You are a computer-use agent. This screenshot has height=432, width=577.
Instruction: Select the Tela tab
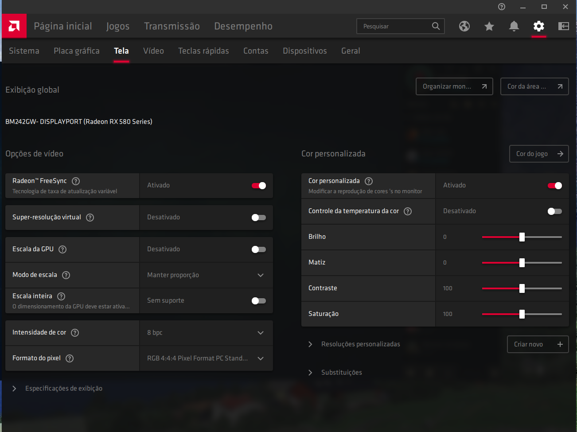coord(121,51)
